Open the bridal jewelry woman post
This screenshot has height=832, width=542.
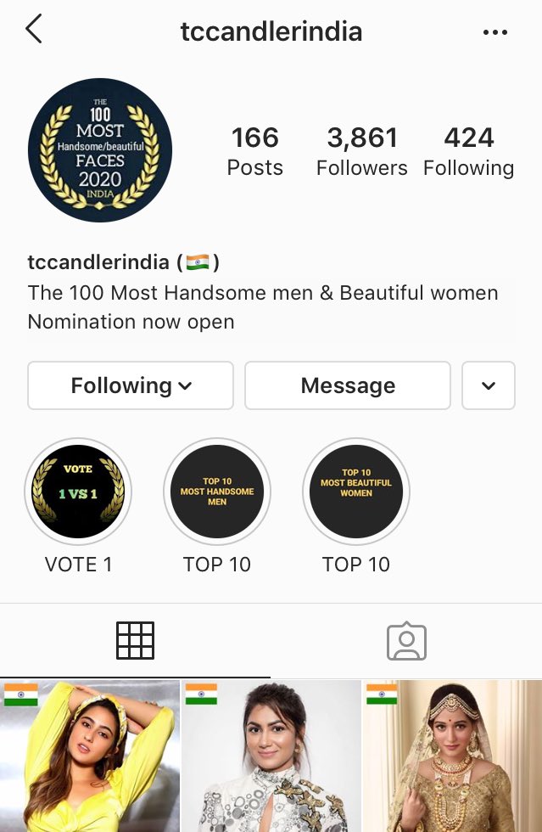pyautogui.click(x=452, y=756)
